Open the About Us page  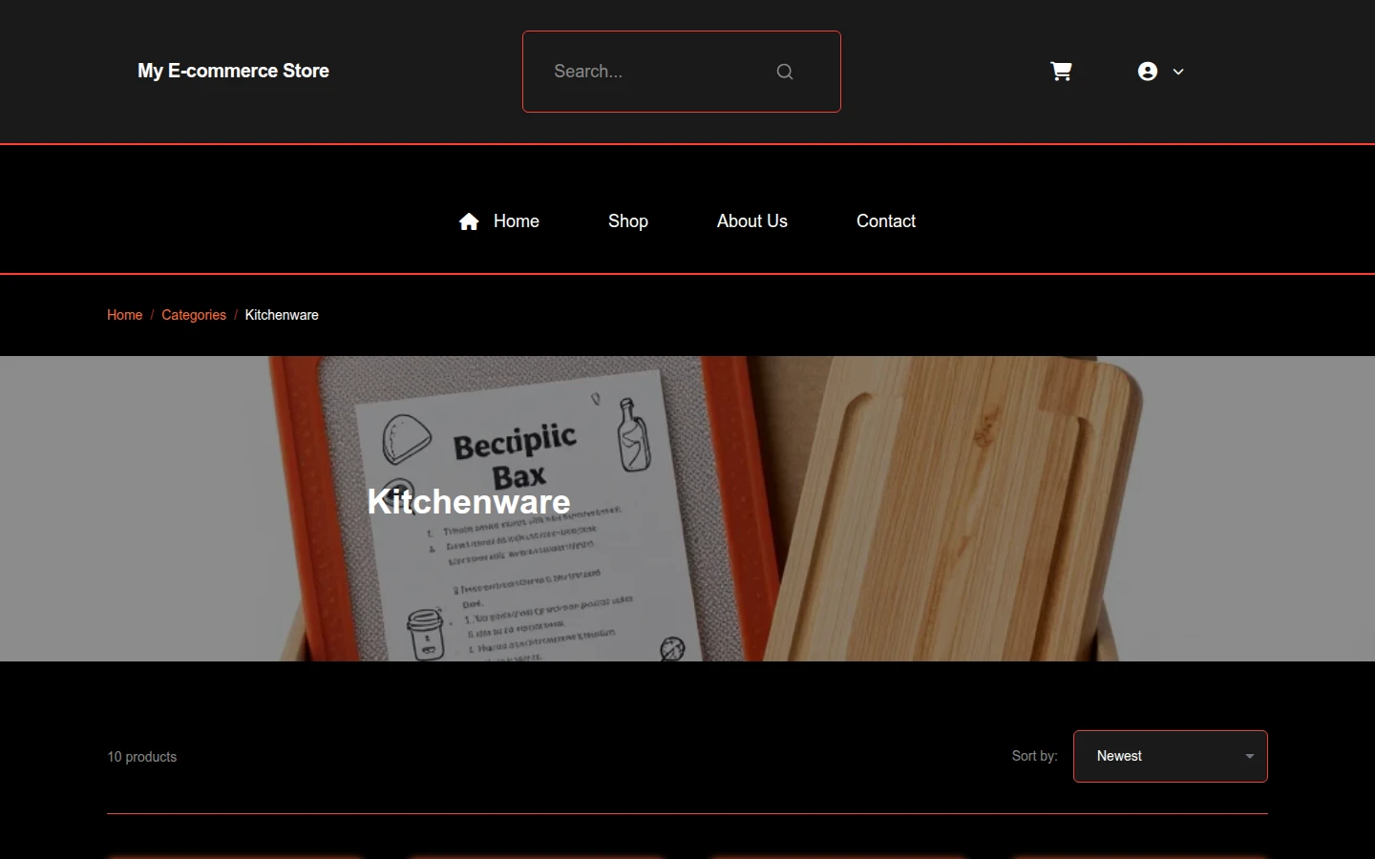coord(752,221)
